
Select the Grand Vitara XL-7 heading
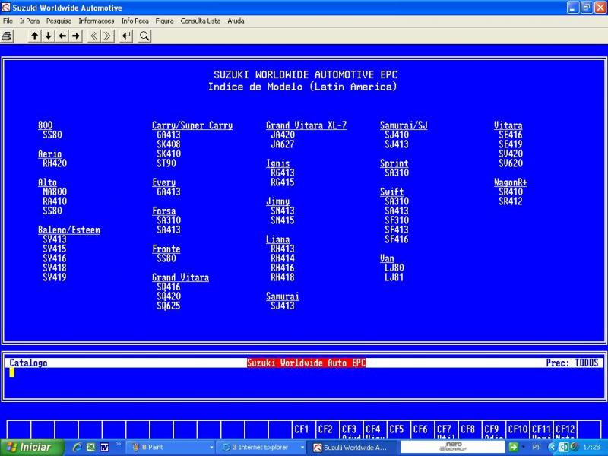tap(306, 125)
